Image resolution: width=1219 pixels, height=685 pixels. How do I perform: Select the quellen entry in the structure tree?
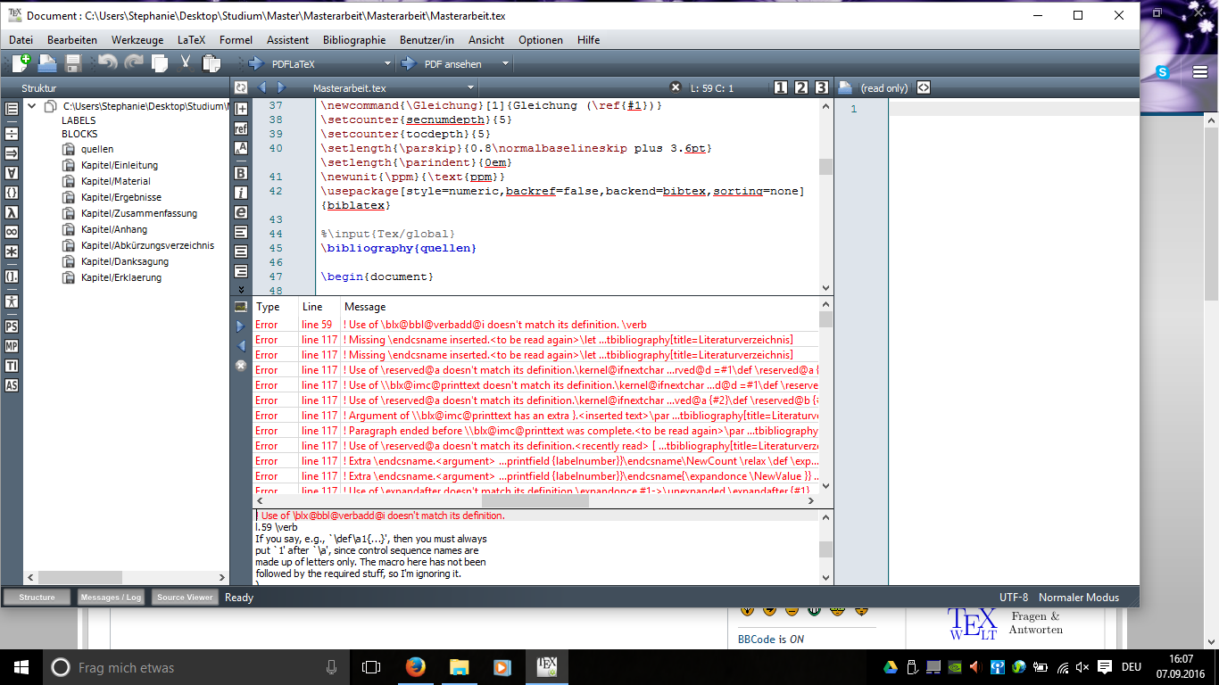click(97, 149)
